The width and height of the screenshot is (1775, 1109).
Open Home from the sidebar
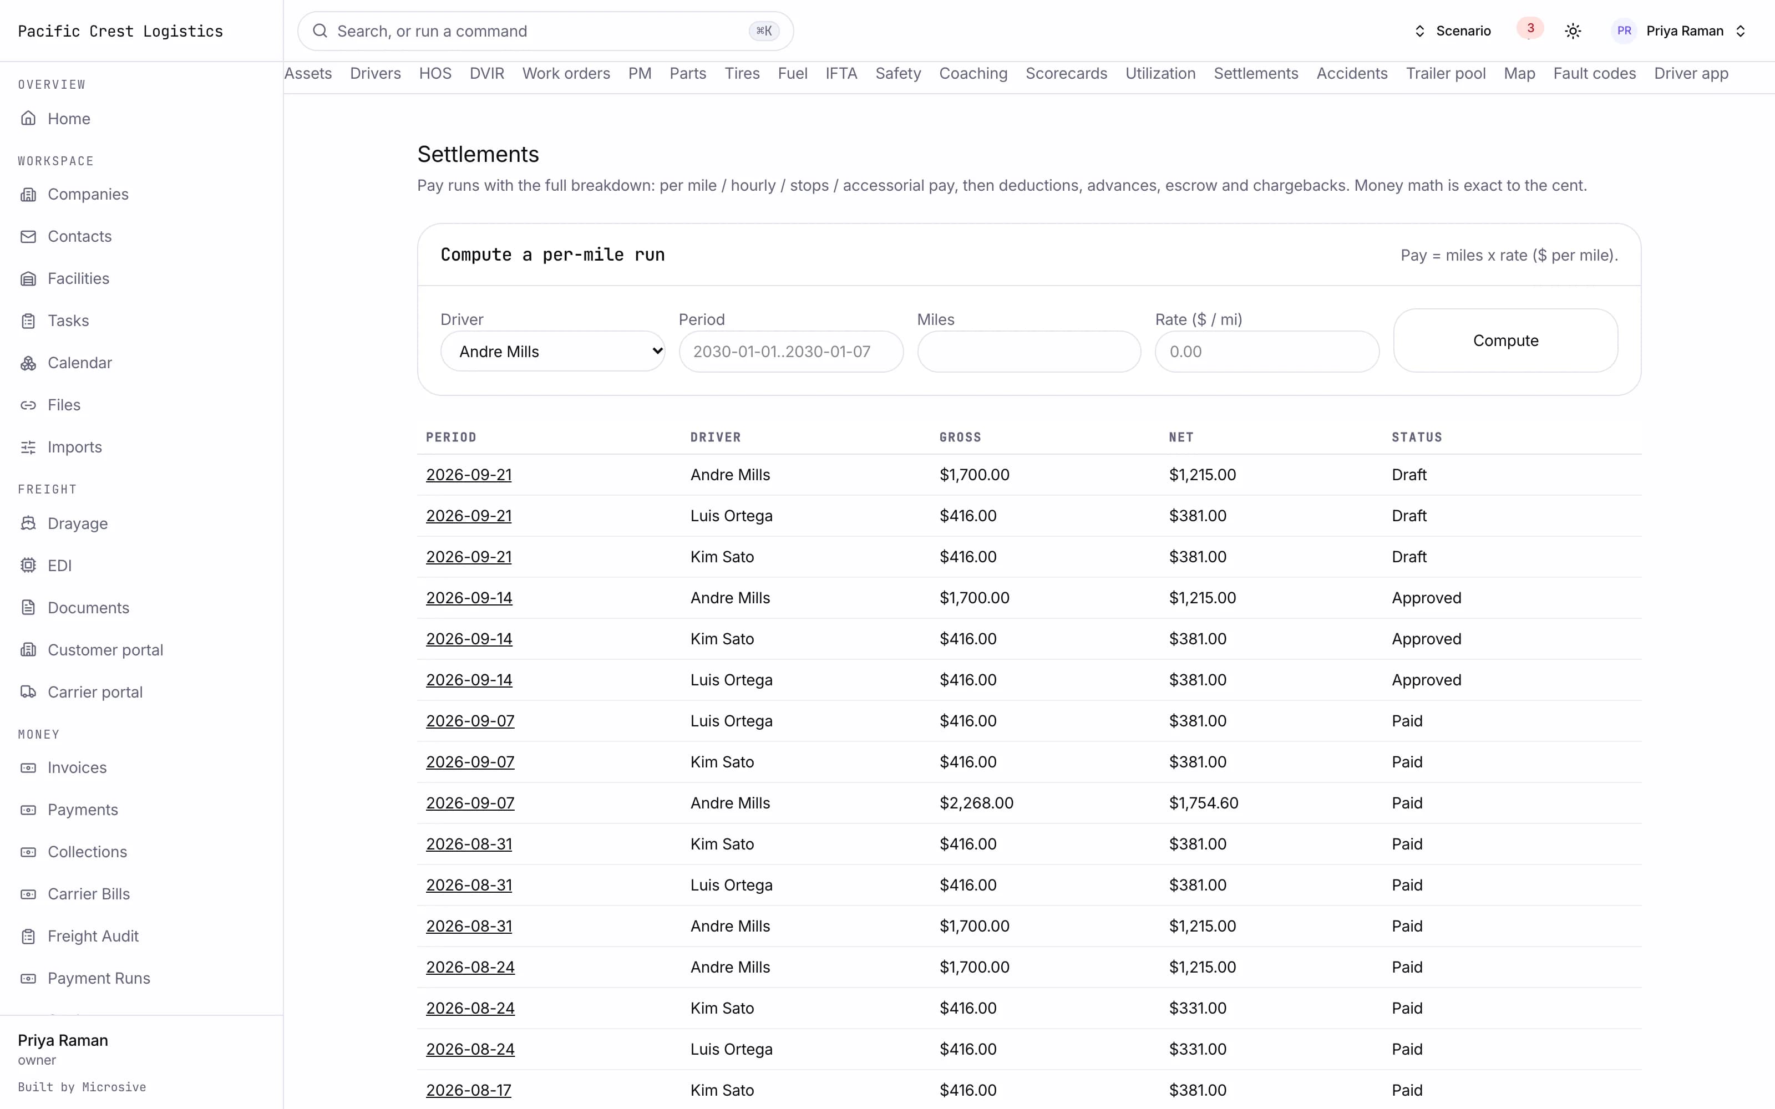68,118
